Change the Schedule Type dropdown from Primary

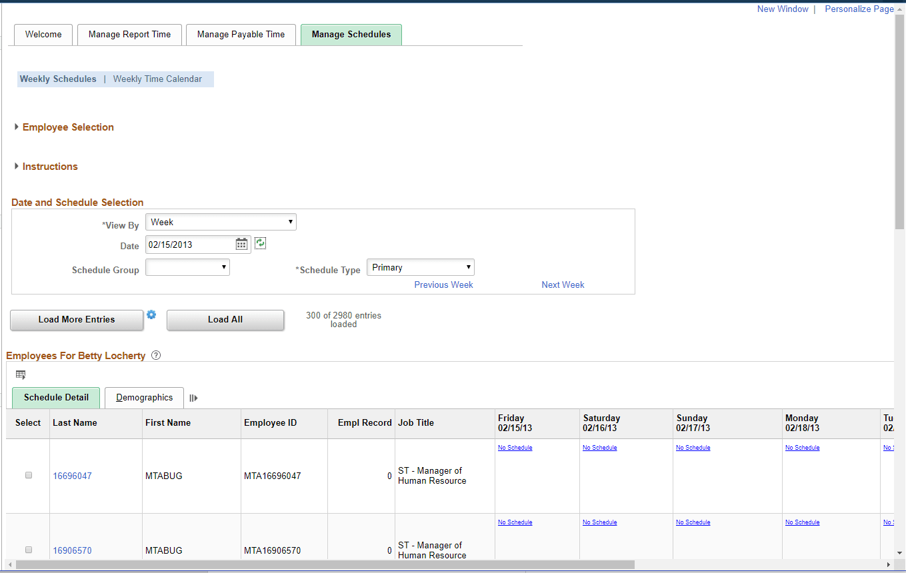tap(420, 267)
